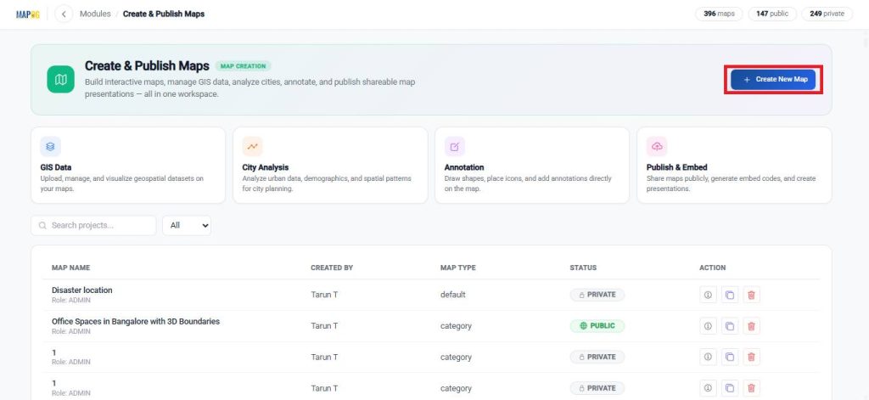The height and width of the screenshot is (400, 869).
Task: Open the All filter dropdown
Action: (187, 225)
